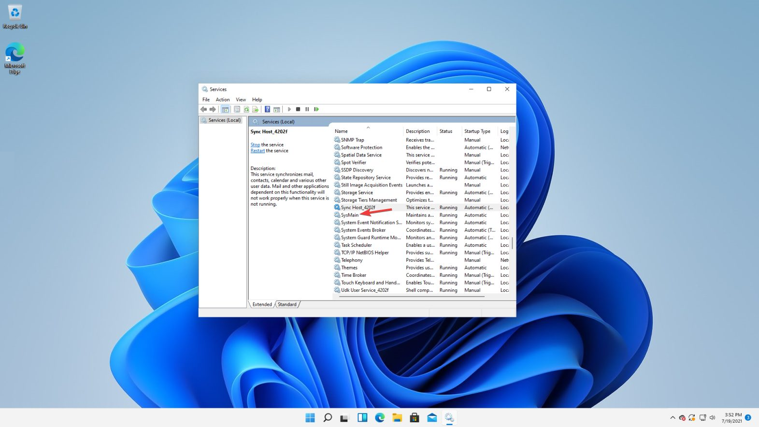Image resolution: width=759 pixels, height=427 pixels.
Task: Launch Microsoft Edge from the taskbar
Action: click(380, 418)
